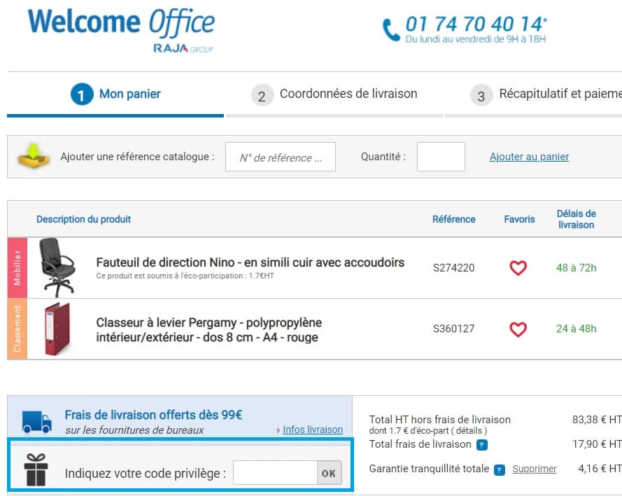Click Supprimer next to Garantie tranquillité totale
Viewport: 622px width, 496px height.
tap(534, 469)
